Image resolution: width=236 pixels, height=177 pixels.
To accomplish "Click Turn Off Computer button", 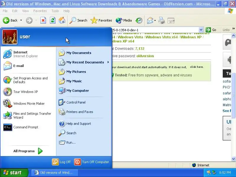I will [91, 162].
